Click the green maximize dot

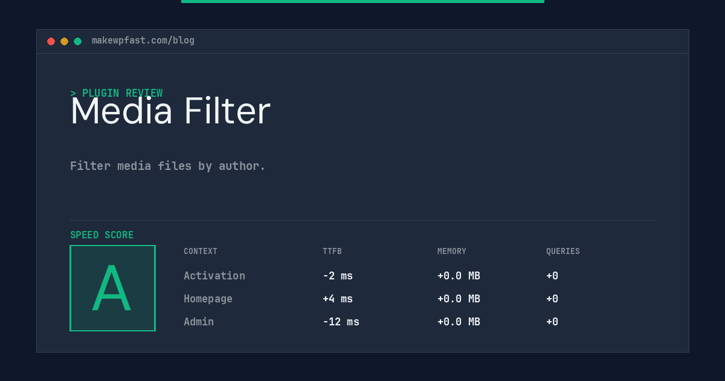77,42
